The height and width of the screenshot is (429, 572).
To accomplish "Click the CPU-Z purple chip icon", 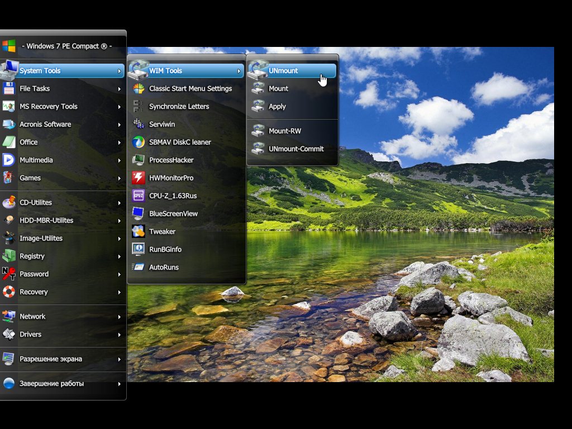I will [138, 196].
